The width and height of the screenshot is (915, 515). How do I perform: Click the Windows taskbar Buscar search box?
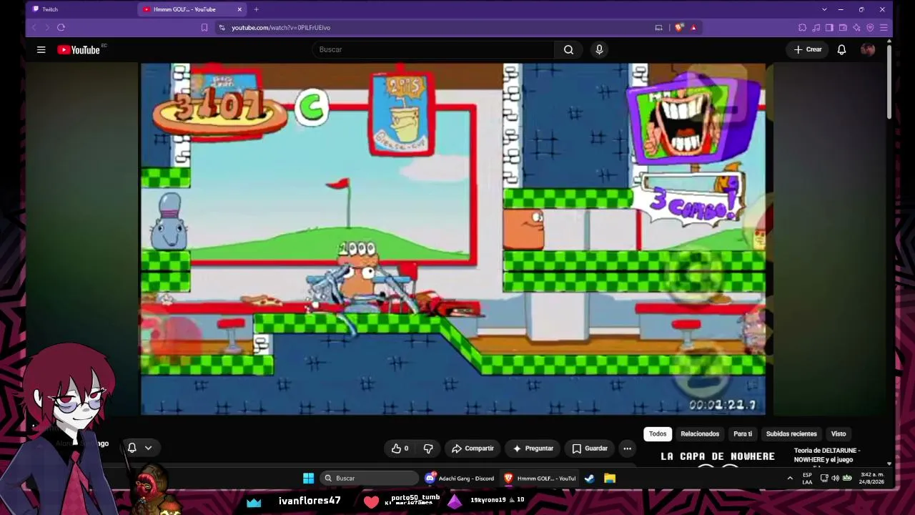pyautogui.click(x=369, y=479)
